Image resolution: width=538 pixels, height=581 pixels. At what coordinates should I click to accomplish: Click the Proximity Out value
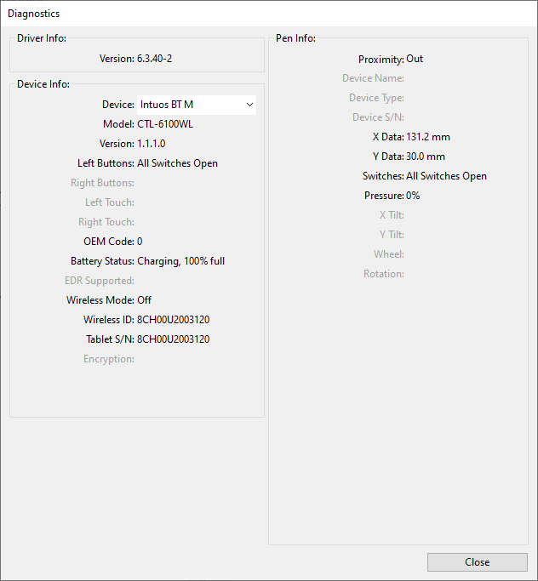pos(415,60)
